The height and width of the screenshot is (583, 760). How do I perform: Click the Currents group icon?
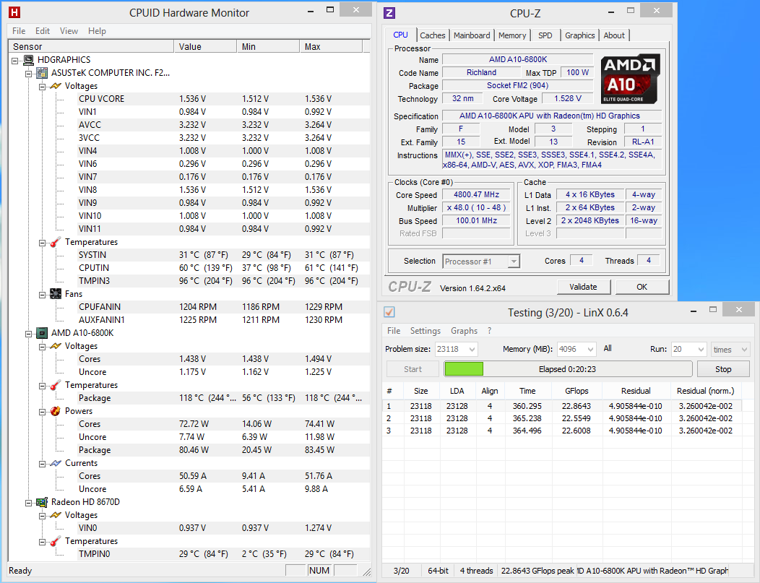[56, 463]
